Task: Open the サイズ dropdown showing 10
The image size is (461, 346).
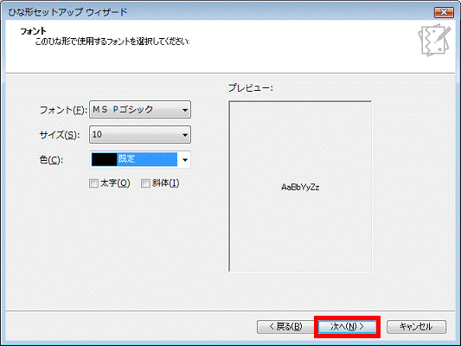Action: [140, 135]
